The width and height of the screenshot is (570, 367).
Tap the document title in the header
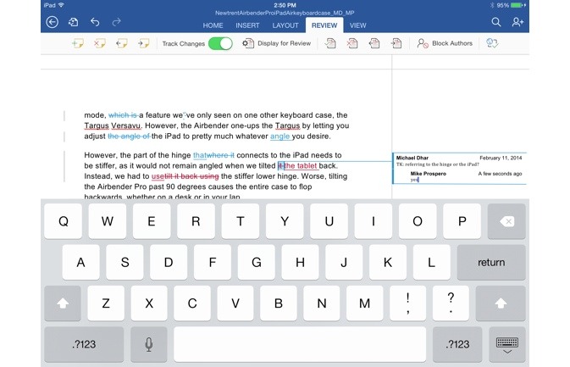pyautogui.click(x=285, y=13)
